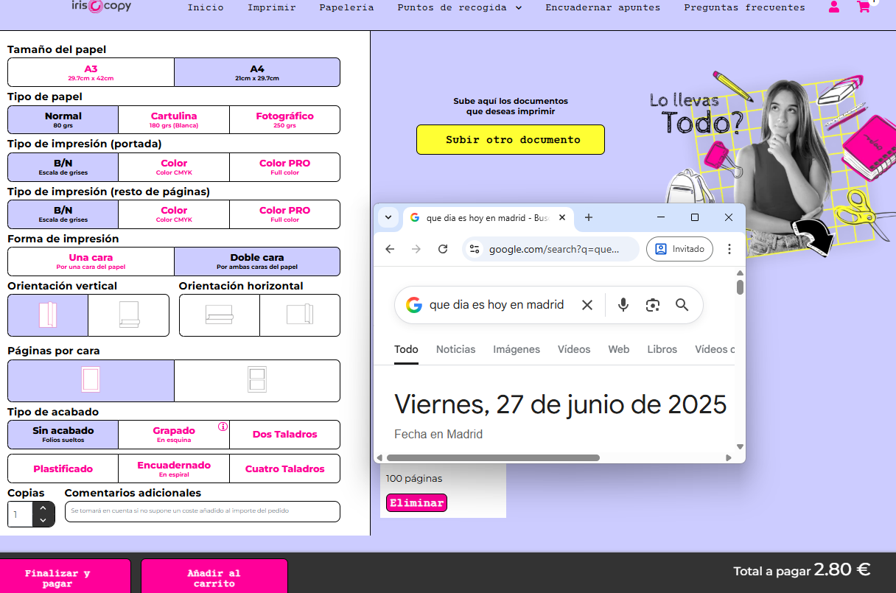Increase the Copias number with stepper
Screen dimensions: 896x593
point(43,508)
